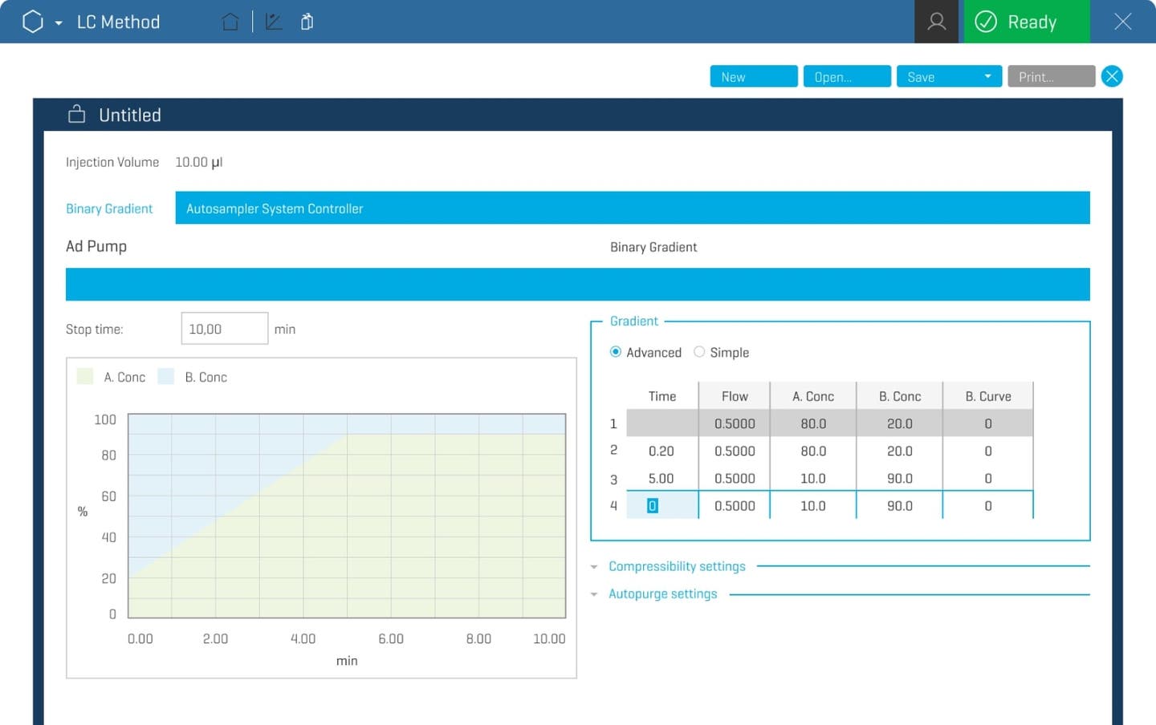Click the green Ready status indicator
This screenshot has width=1156, height=725.
tap(1026, 22)
